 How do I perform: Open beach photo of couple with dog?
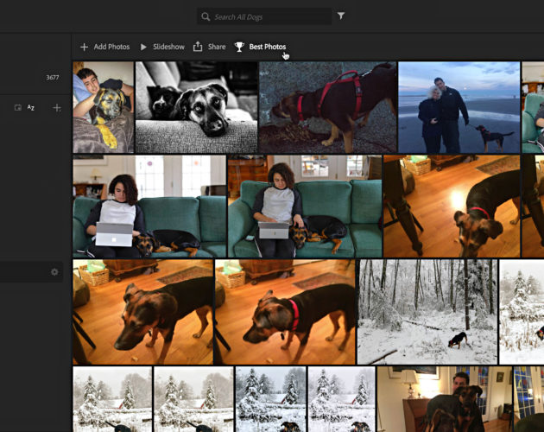(x=459, y=107)
